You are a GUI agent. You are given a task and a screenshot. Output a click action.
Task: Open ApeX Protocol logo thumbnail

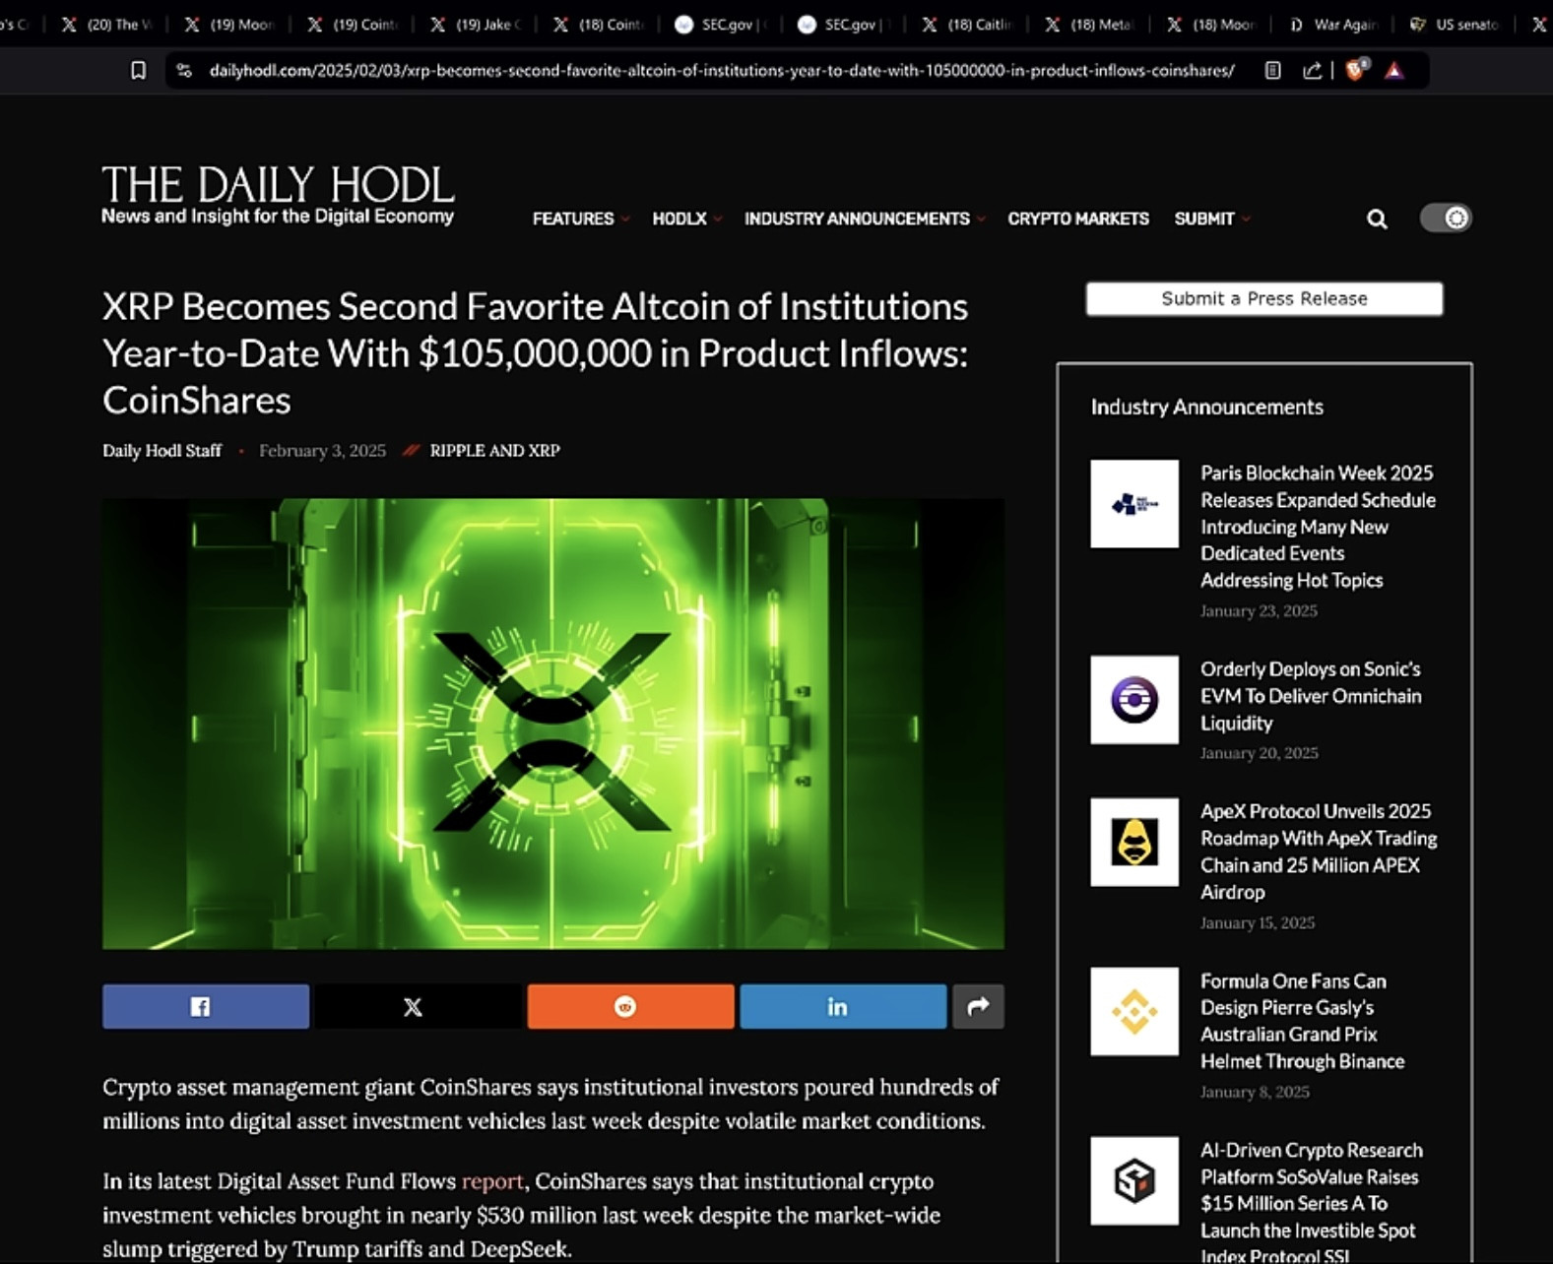[1134, 843]
